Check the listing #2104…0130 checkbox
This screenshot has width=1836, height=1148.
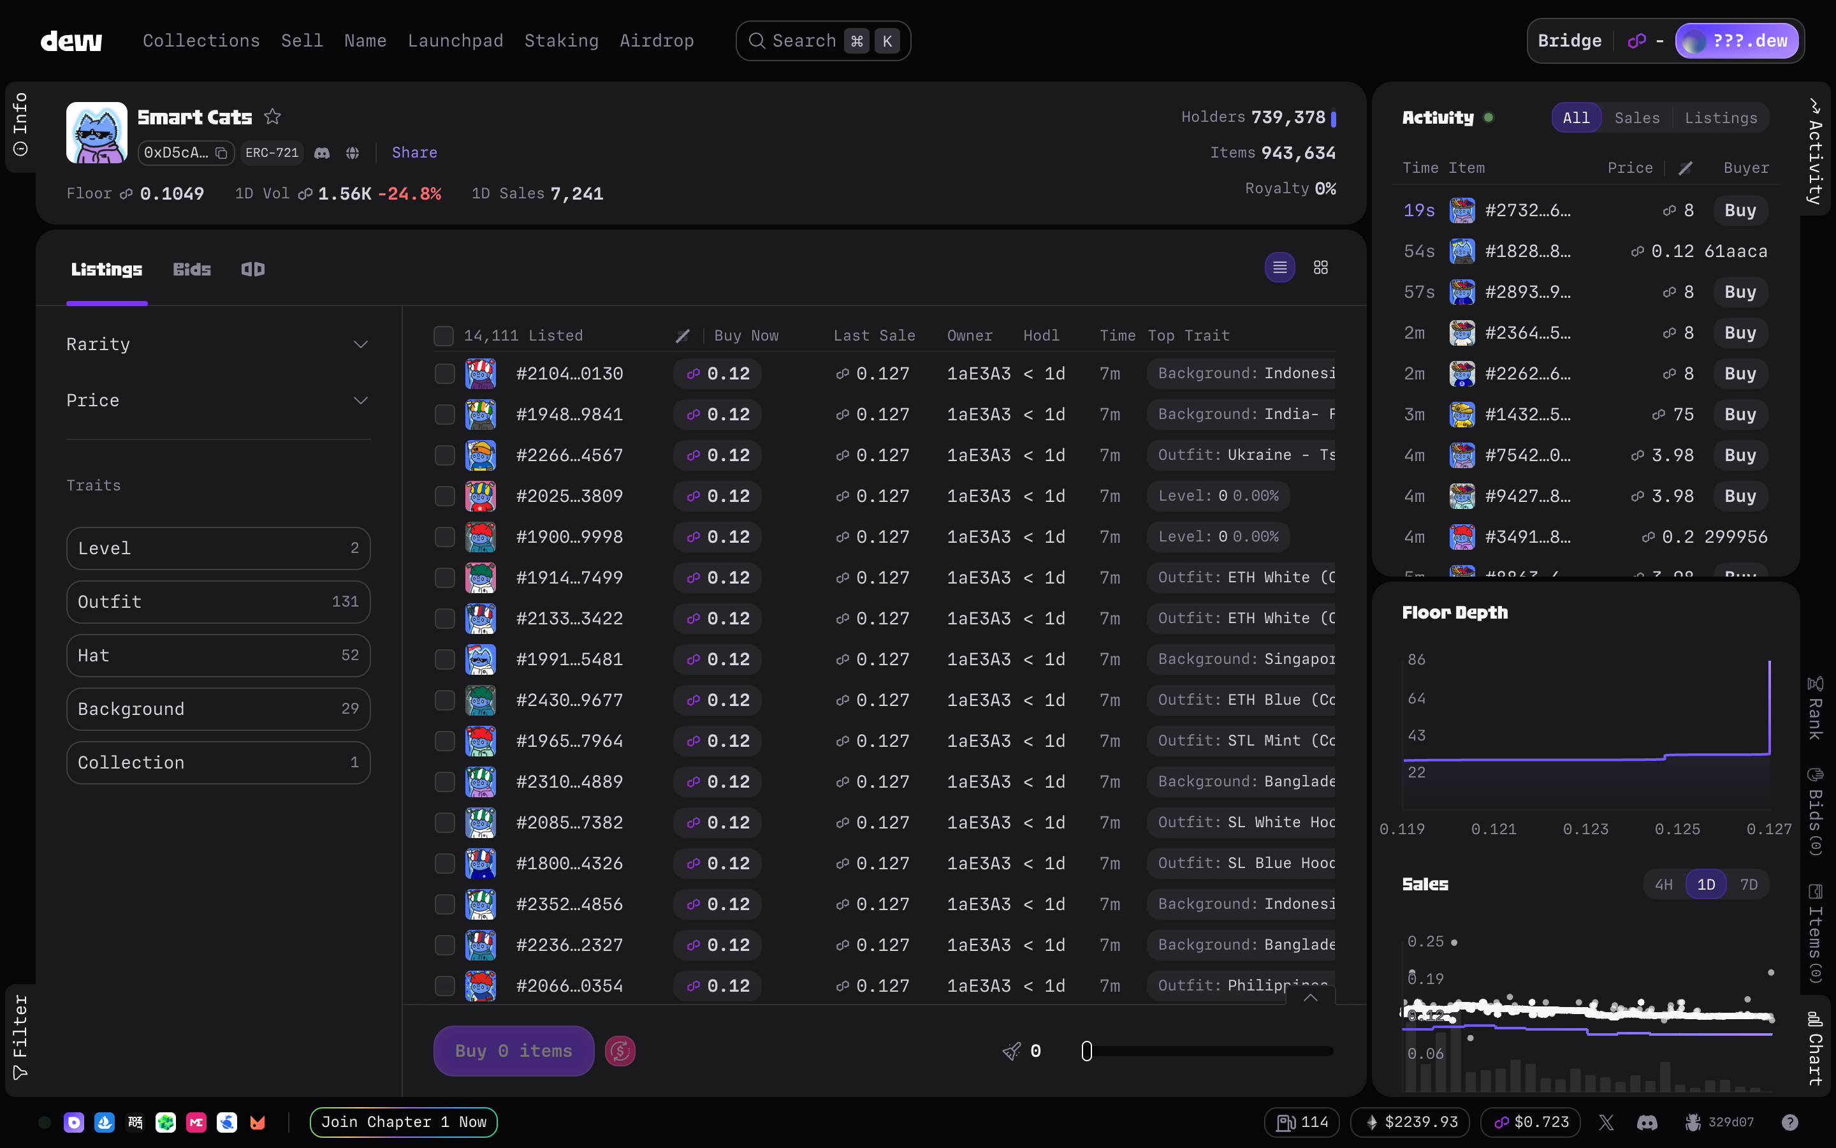[x=444, y=374]
